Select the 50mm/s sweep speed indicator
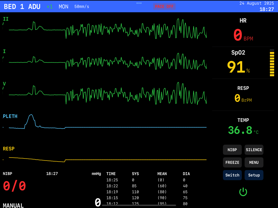The image size is (278, 208). (82, 6)
